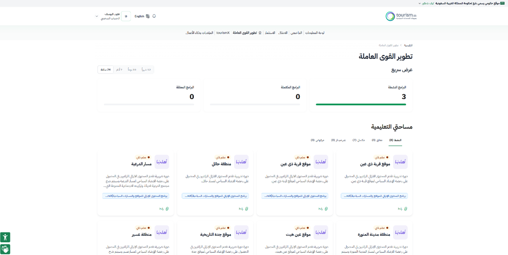Expand the كيف تتحقق government banner dropdown

(x=426, y=3)
